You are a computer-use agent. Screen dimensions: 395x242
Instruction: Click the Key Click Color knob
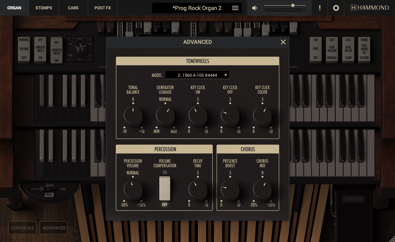[262, 117]
